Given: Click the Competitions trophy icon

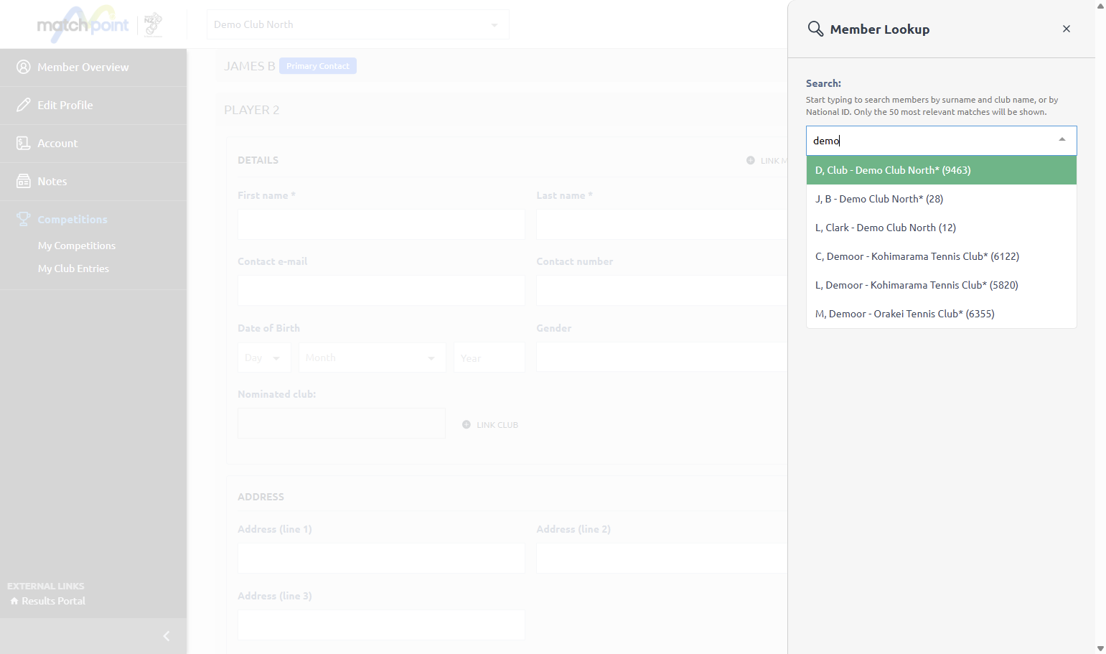Looking at the screenshot, I should pos(24,219).
